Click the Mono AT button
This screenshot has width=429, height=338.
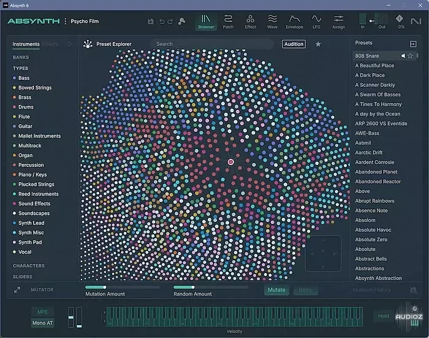pos(42,323)
